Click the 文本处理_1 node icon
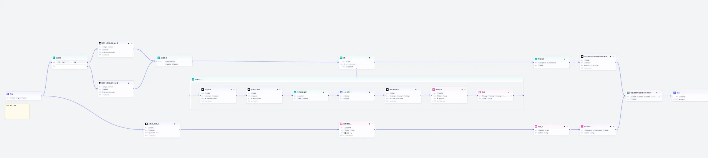708x158 pixels. [341, 92]
